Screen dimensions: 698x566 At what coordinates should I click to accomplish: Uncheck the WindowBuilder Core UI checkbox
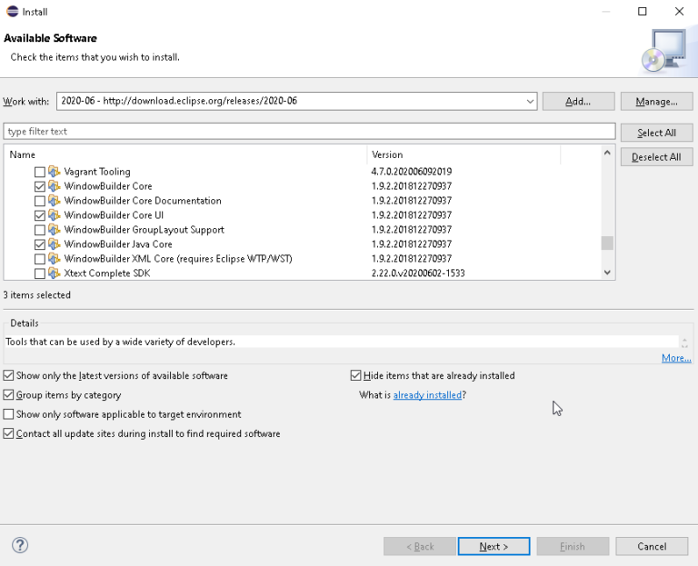40,215
